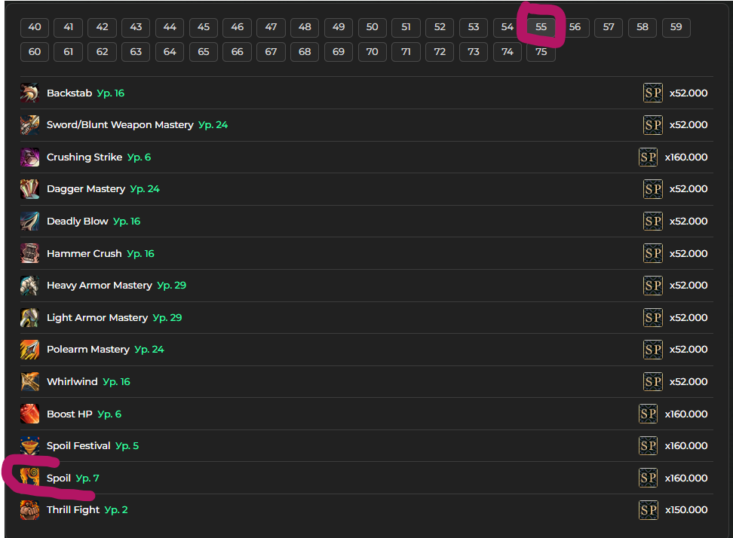The width and height of the screenshot is (733, 538).
Task: Open the level 56 tab
Action: 575,27
